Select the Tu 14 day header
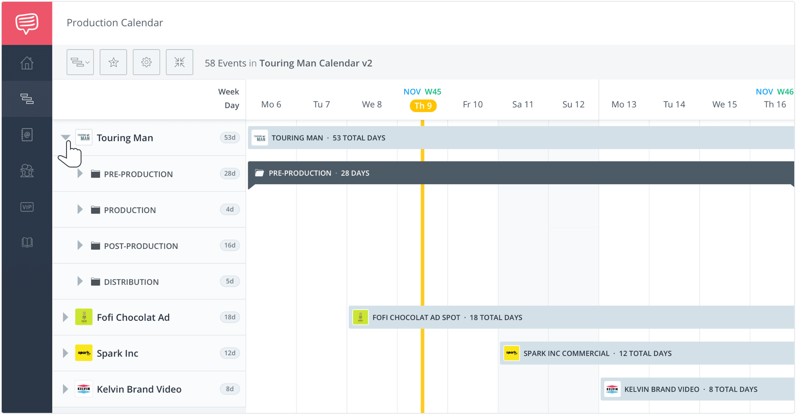 674,105
